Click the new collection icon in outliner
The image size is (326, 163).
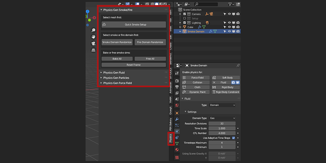238,4
